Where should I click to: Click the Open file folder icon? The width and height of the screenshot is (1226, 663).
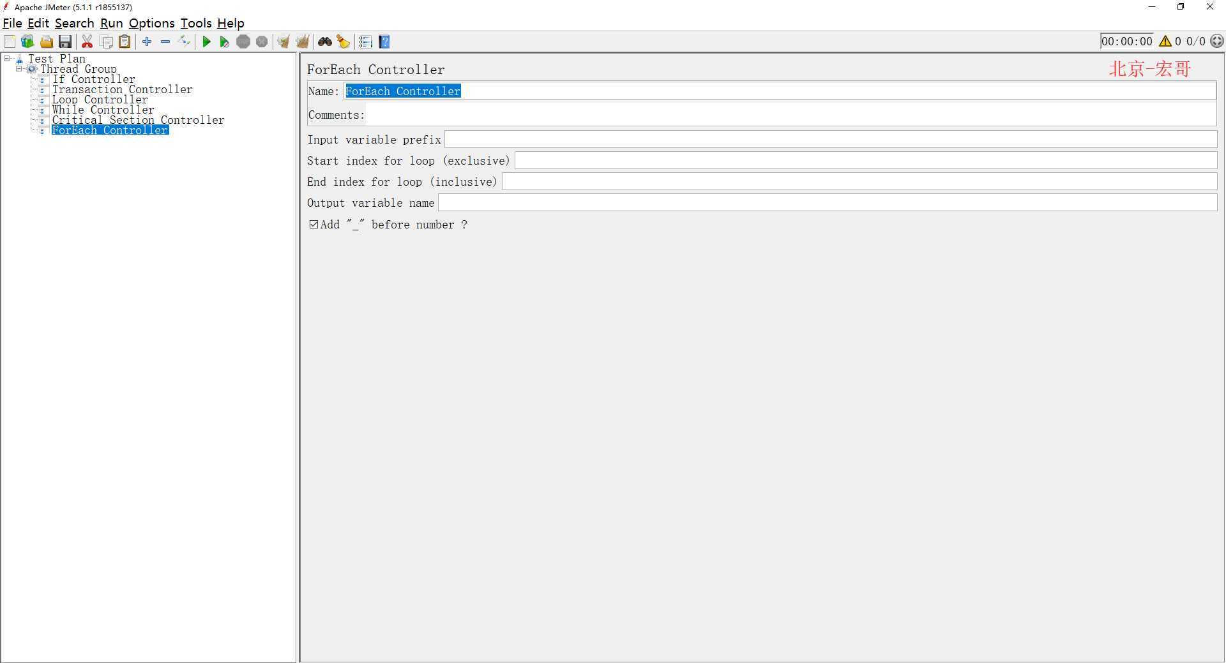[x=47, y=42]
